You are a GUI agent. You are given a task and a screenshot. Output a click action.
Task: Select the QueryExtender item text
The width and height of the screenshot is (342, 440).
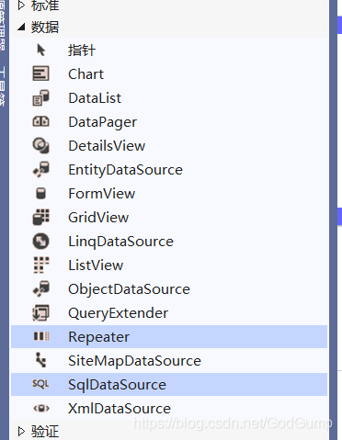click(x=118, y=313)
